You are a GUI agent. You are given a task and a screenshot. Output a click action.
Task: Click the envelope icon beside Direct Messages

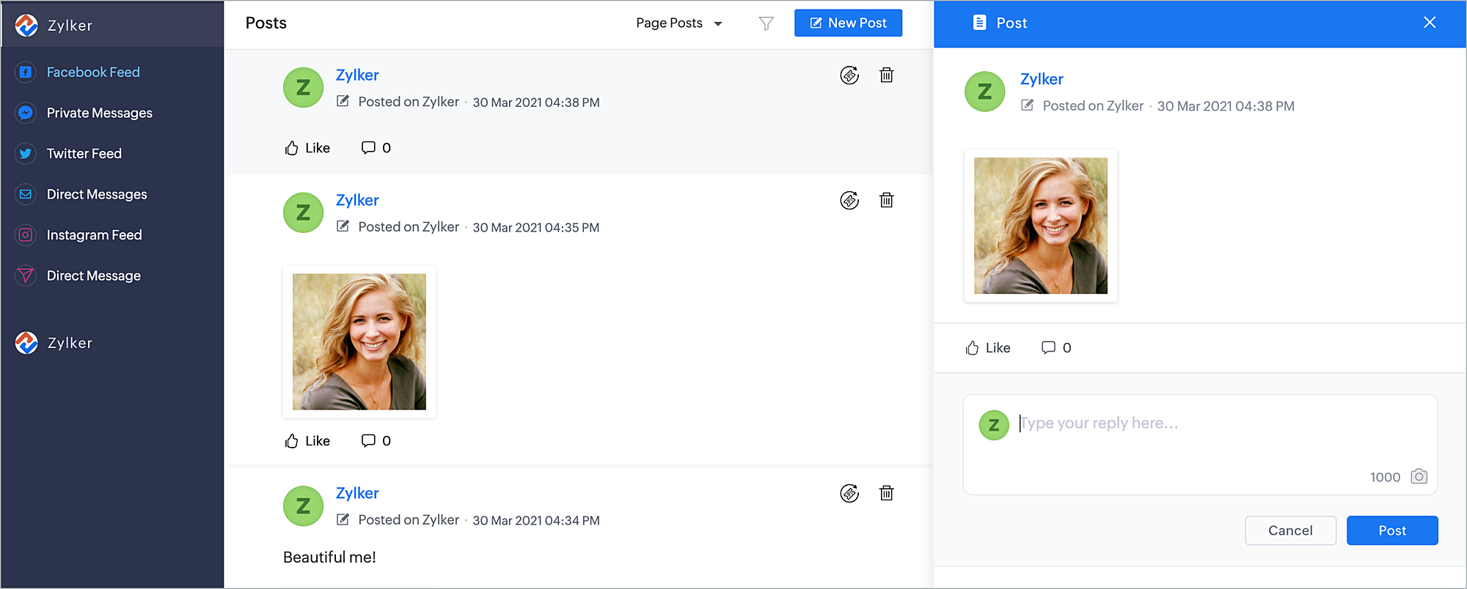point(26,194)
